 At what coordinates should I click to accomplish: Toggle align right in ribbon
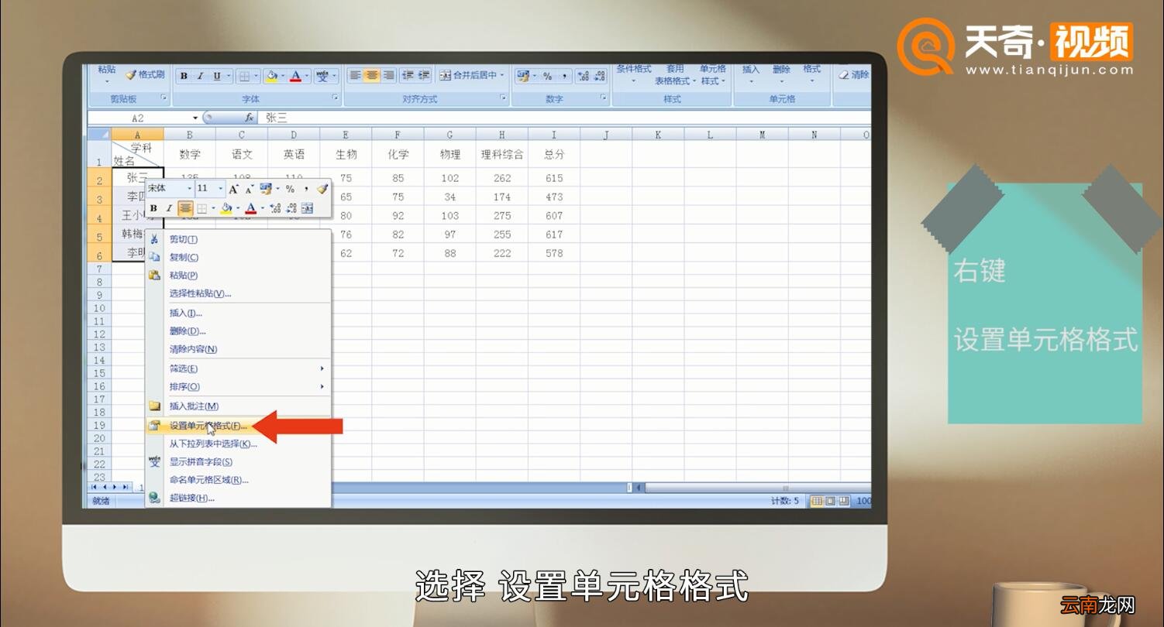pos(388,75)
